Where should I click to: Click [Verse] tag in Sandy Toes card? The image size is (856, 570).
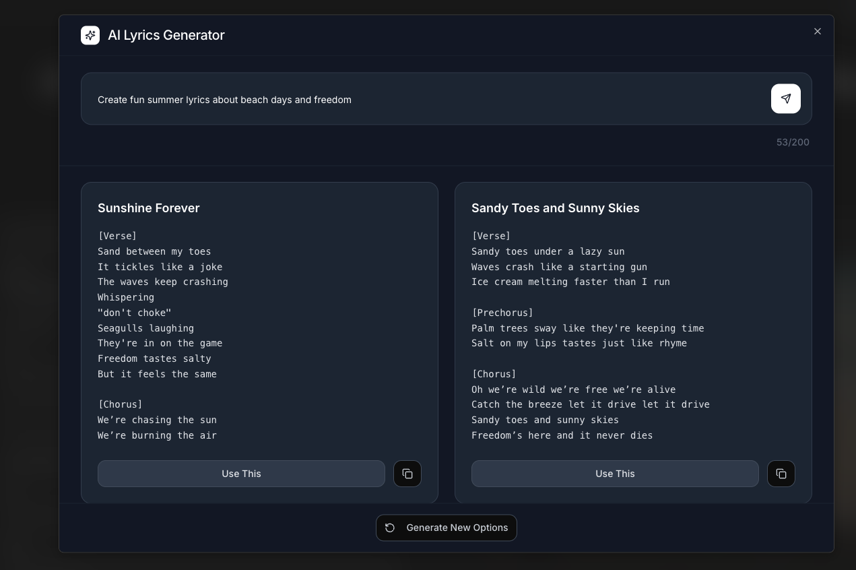point(491,236)
